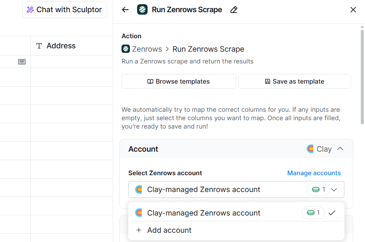Screen dimensions: 365x242
Task: Click the credit badge in the dropdown list option
Action: tap(313, 213)
